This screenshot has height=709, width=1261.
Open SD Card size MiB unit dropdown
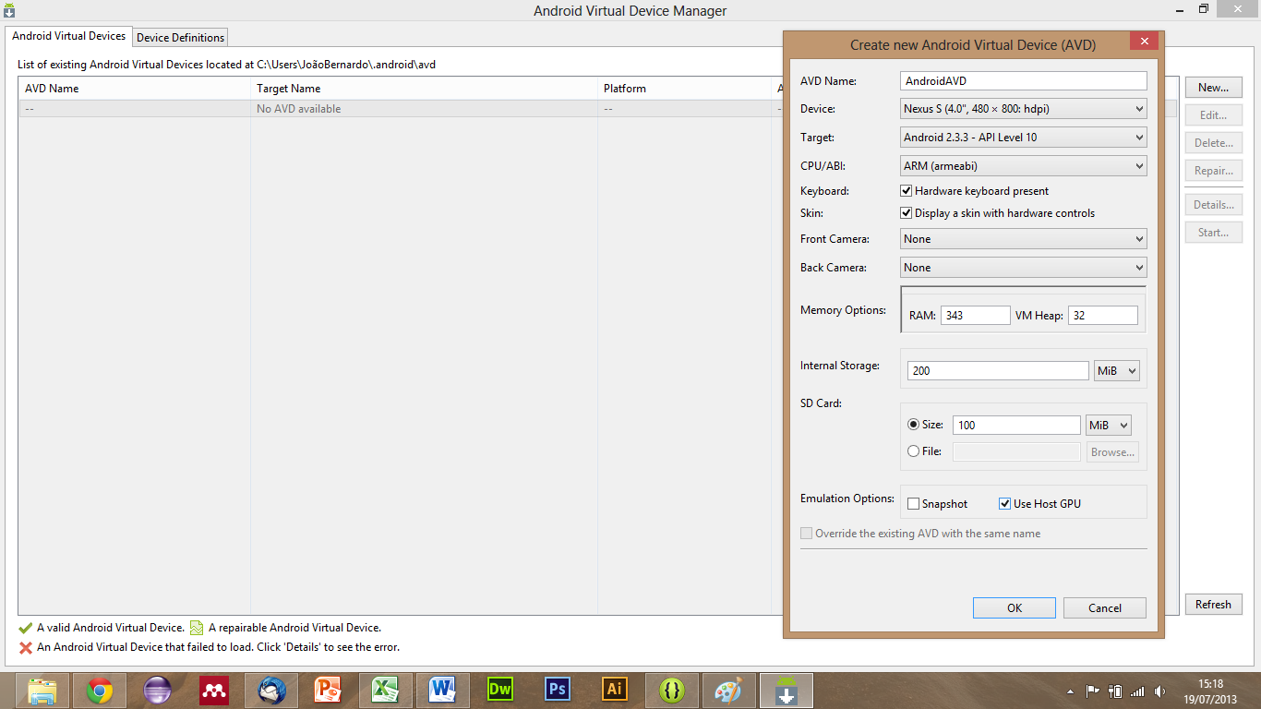tap(1109, 426)
